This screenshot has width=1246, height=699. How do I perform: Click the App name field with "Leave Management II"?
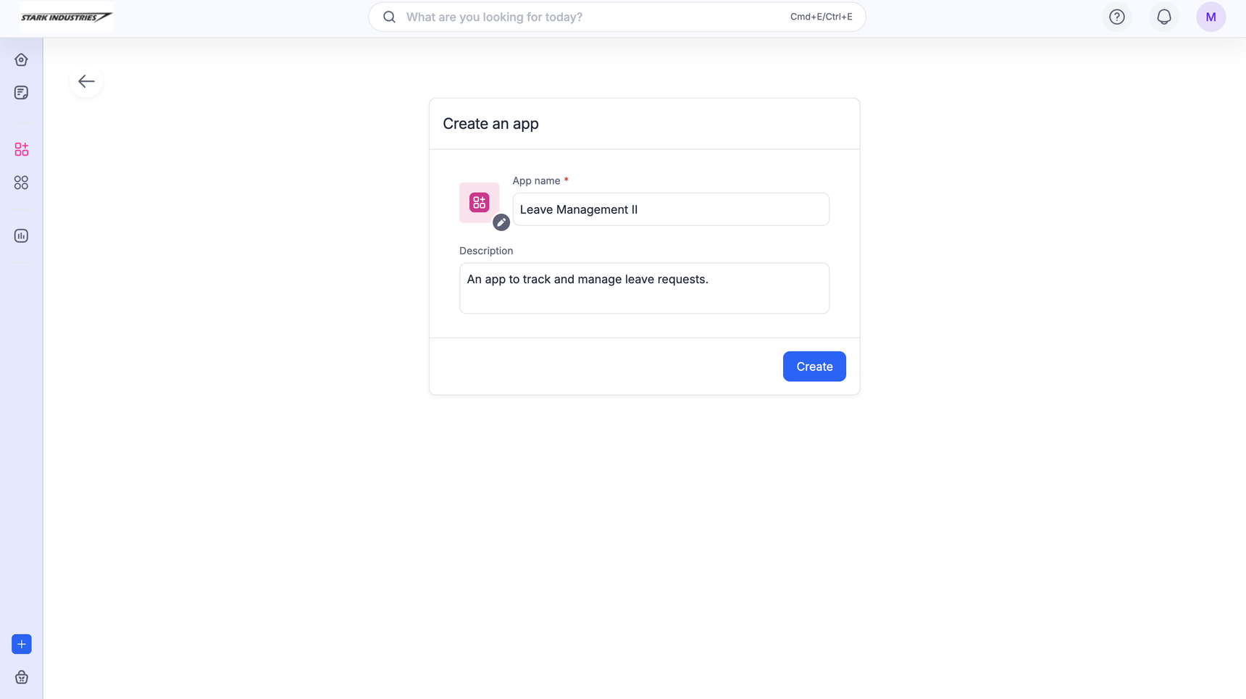click(670, 209)
